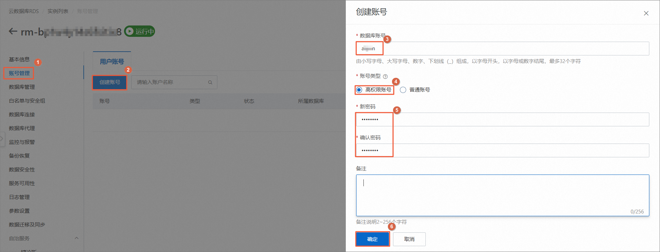Confirm account creation with 确定
This screenshot has width=660, height=252.
[x=372, y=239]
